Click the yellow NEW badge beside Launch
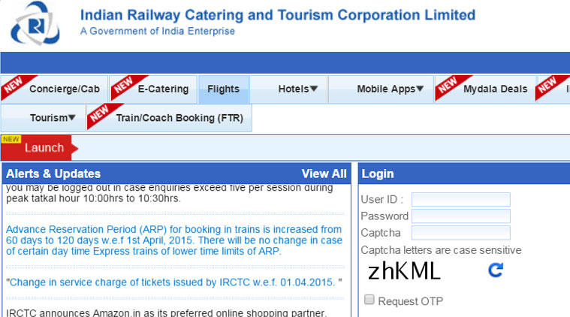 (x=11, y=140)
